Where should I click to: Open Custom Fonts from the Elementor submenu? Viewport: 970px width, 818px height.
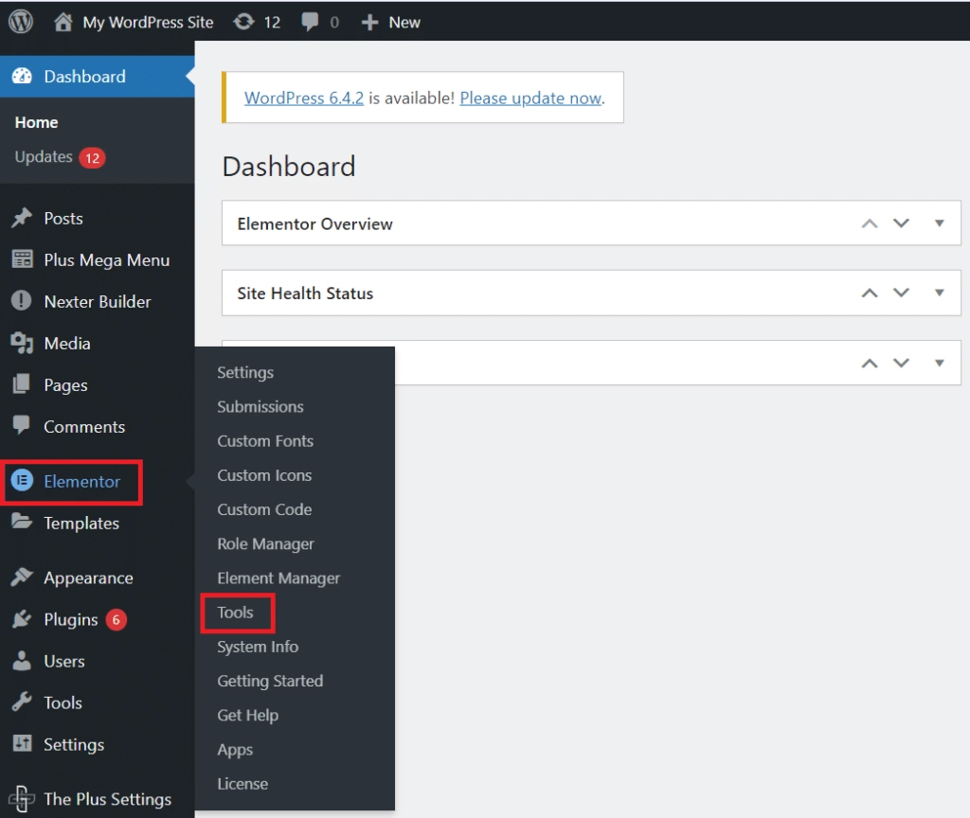(265, 441)
